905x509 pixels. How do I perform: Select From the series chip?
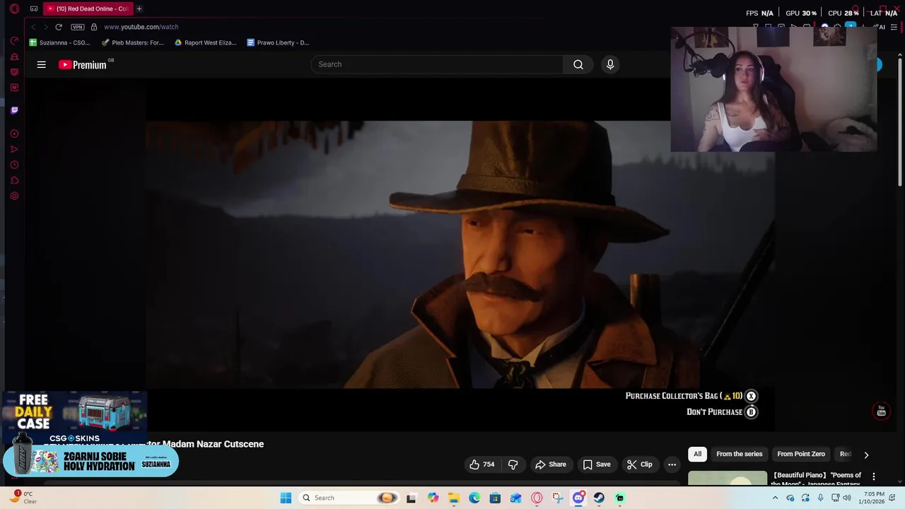click(x=739, y=454)
